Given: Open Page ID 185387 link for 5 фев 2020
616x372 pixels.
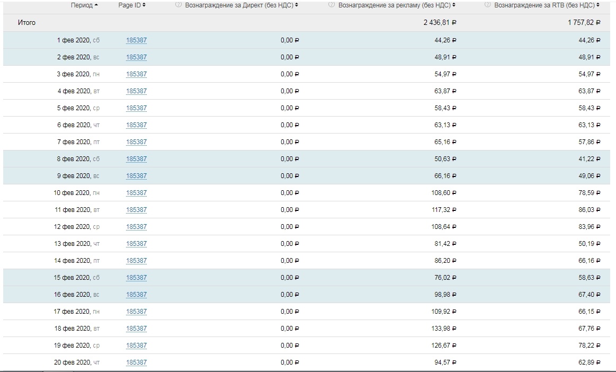Looking at the screenshot, I should (x=136, y=108).
